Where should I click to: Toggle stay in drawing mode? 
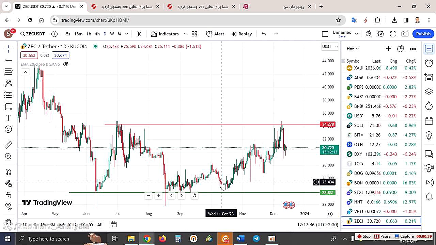point(9,183)
